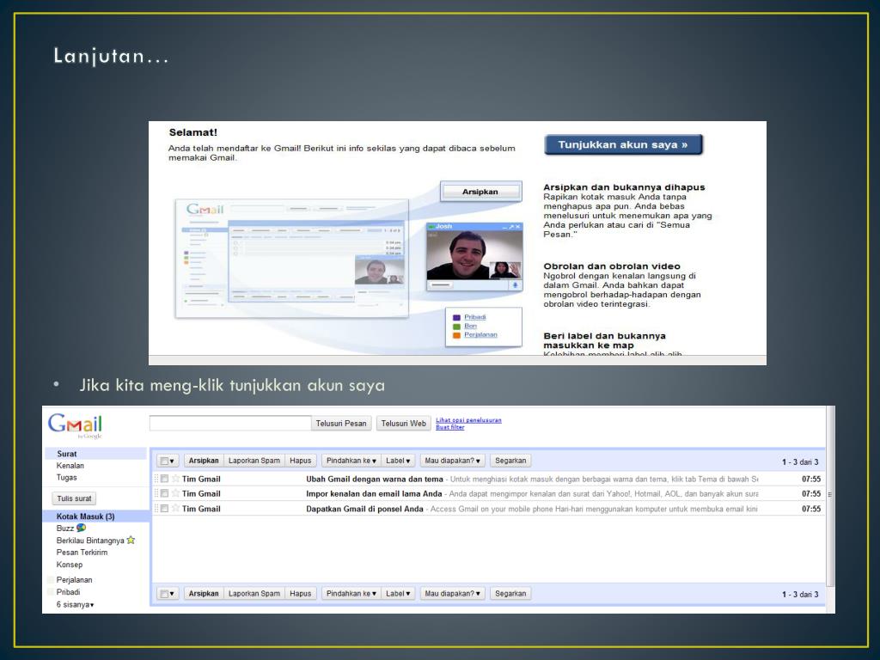Star the 'Dapatkan Gmail di ponsel' message
This screenshot has width=880, height=660.
[175, 509]
